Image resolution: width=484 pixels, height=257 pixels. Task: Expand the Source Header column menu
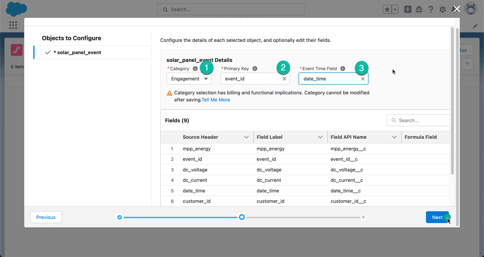(246, 137)
